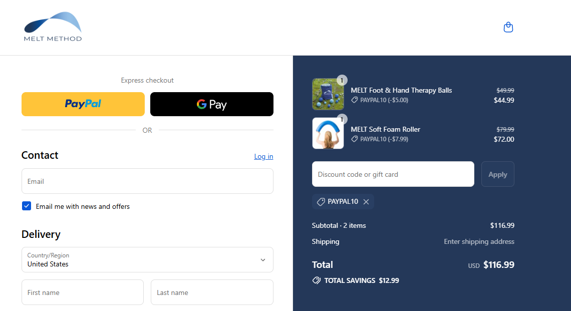Click the $44.99 discounted price
This screenshot has height=311, width=571.
[503, 100]
